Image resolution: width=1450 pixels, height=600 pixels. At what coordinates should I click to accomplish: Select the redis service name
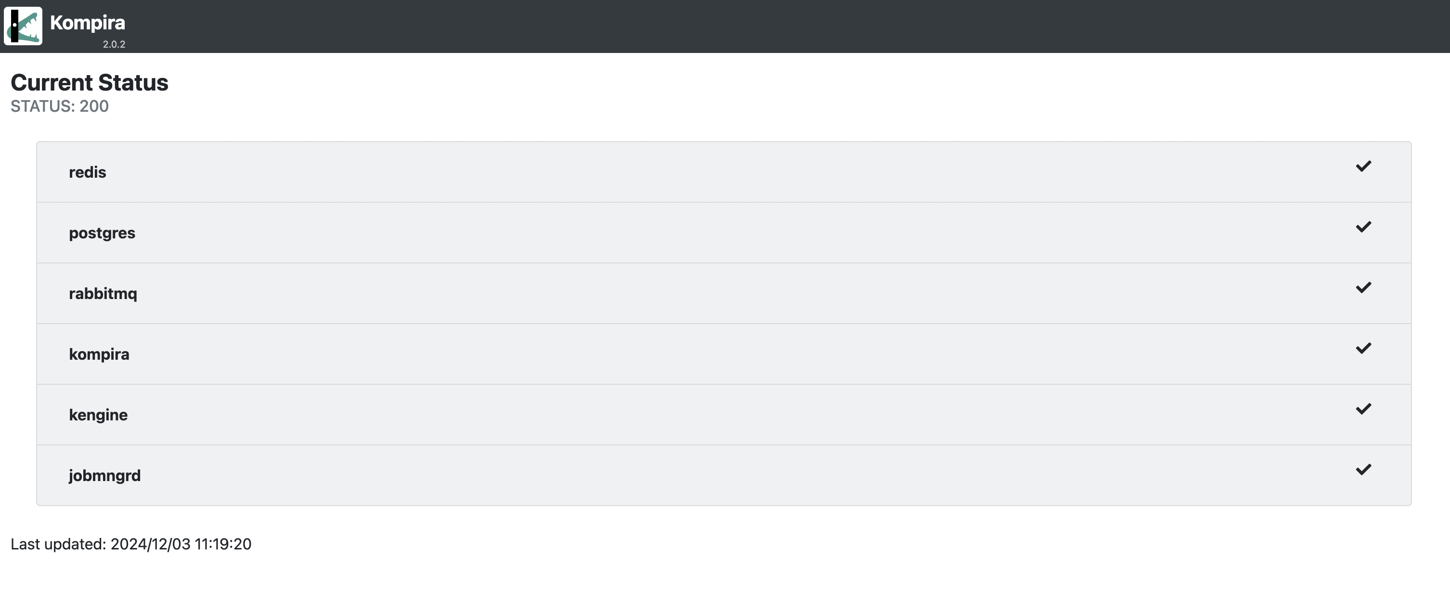click(x=87, y=172)
